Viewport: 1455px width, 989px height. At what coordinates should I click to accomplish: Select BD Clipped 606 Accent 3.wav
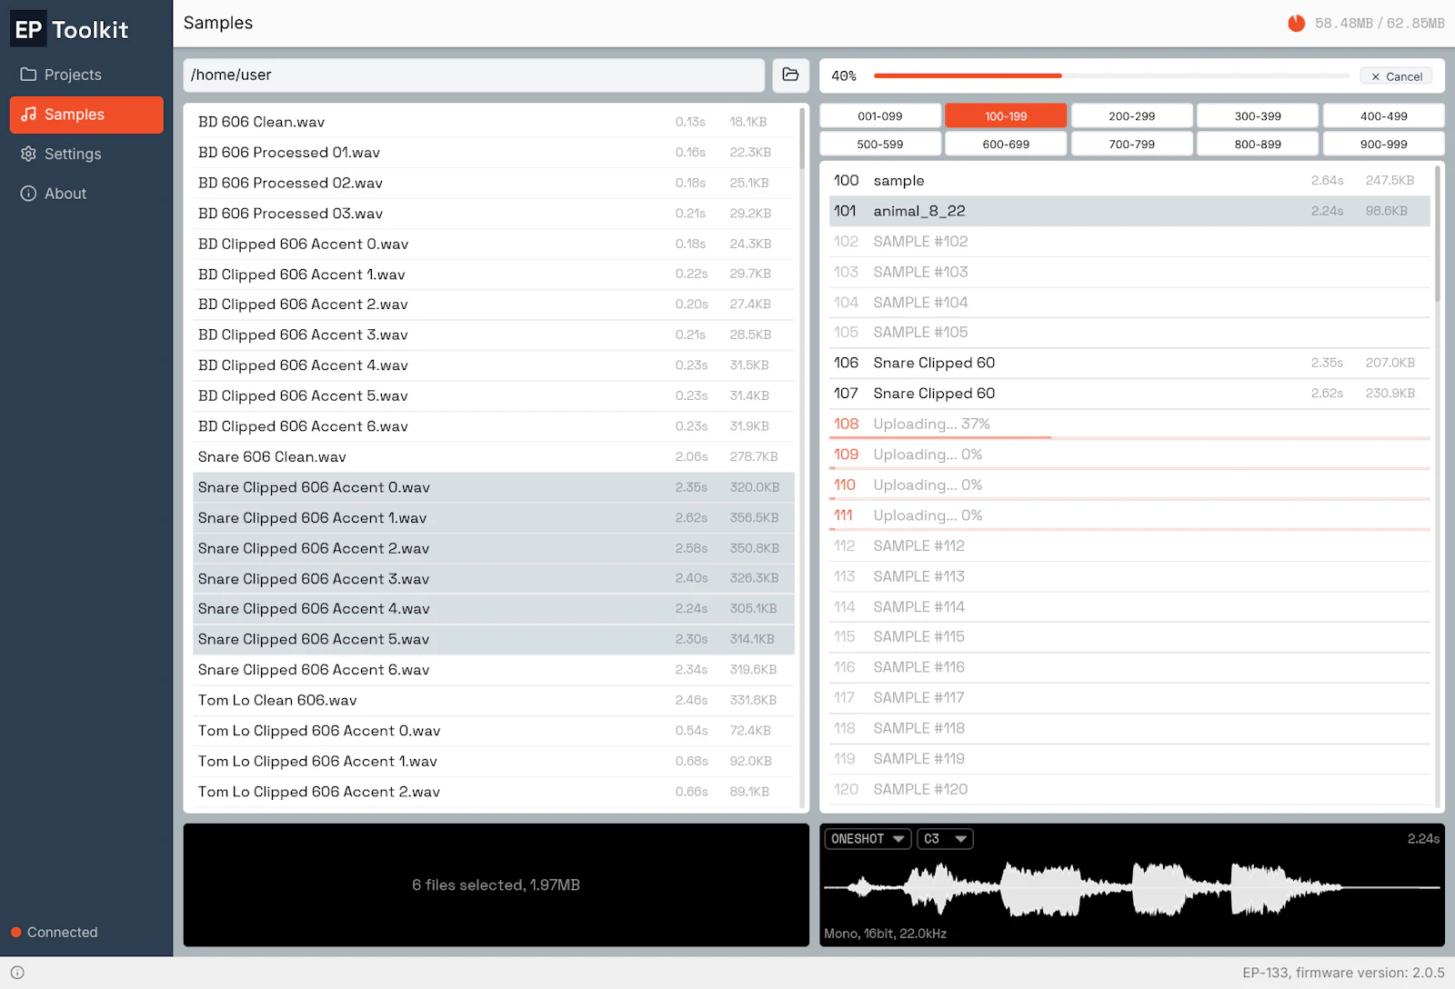tap(494, 335)
